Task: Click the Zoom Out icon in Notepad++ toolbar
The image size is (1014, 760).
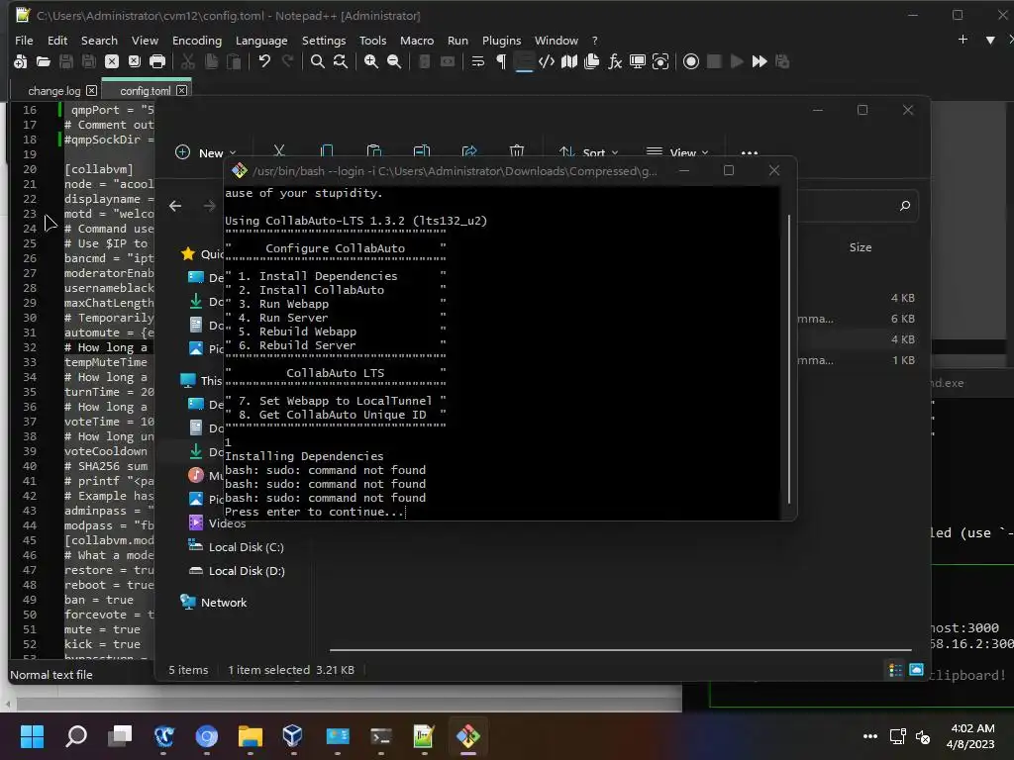Action: (394, 61)
